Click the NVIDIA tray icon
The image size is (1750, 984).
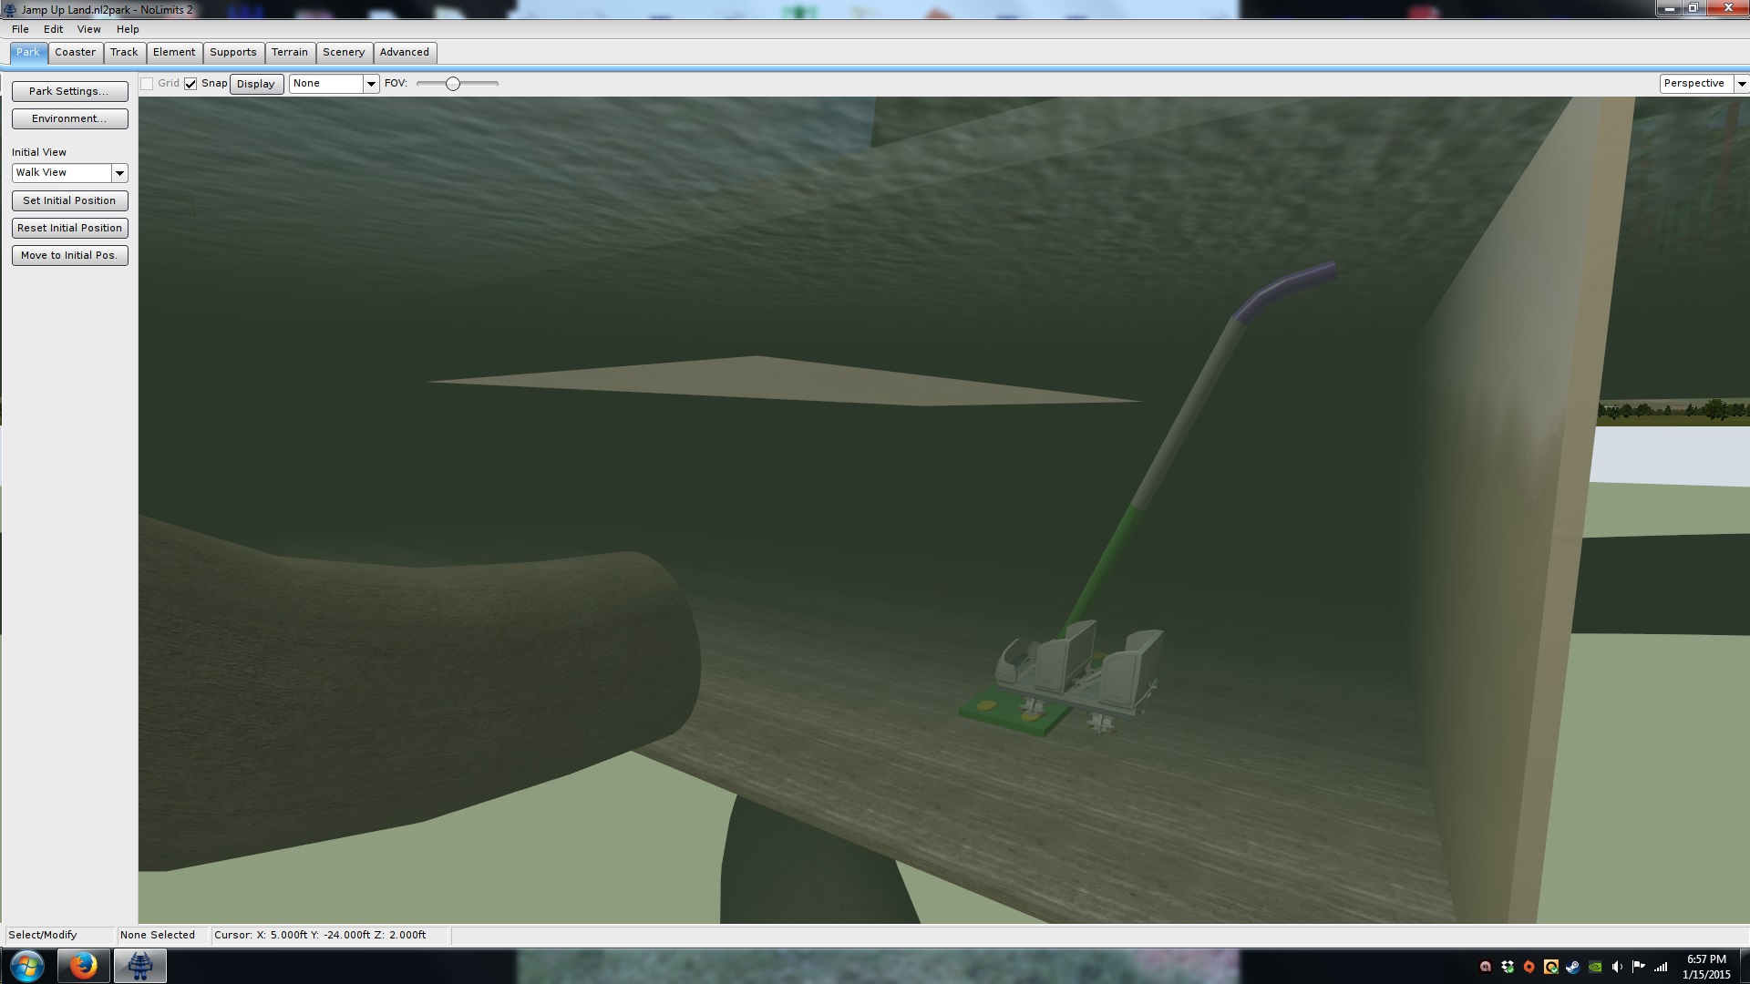(1595, 967)
